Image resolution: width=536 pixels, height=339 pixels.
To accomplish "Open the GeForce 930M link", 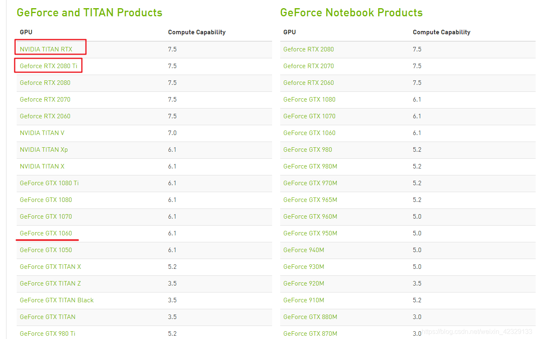I will 304,267.
